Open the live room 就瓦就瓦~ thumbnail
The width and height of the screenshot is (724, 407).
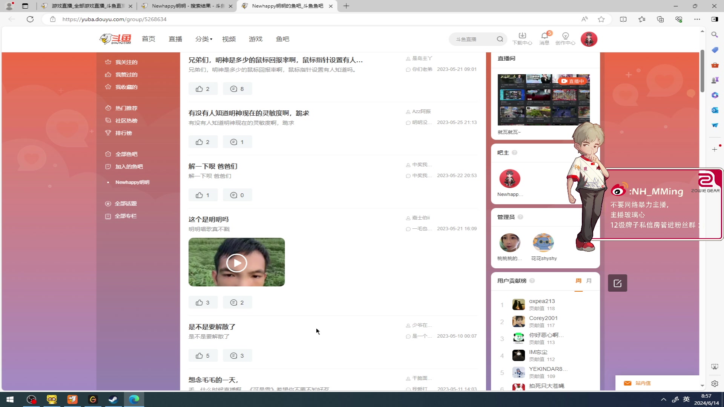click(543, 99)
